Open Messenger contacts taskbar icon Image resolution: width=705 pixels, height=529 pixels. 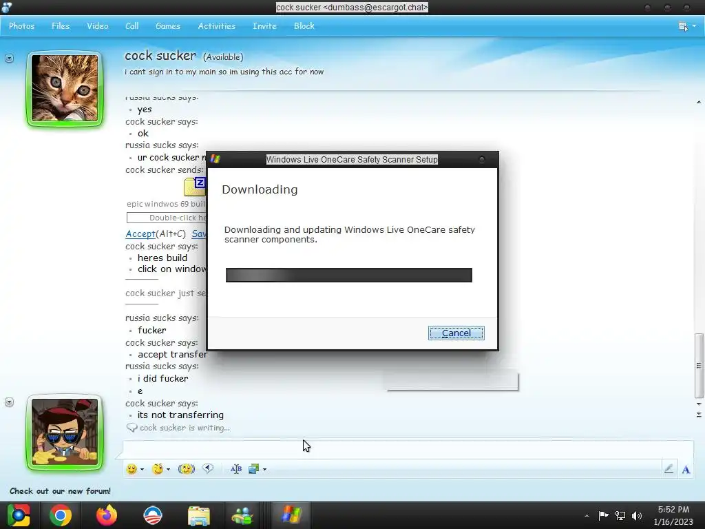coord(242,516)
